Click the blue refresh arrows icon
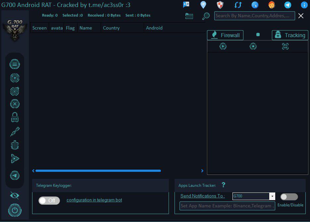This screenshot has width=310, height=222. (x=238, y=5)
